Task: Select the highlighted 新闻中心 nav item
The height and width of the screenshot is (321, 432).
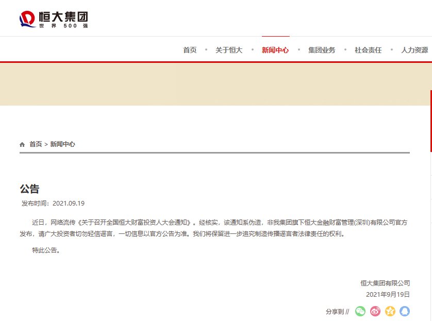Action: pyautogui.click(x=276, y=50)
